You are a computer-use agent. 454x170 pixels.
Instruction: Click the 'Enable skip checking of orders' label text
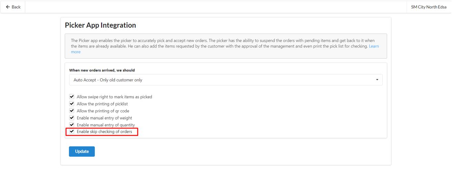pos(104,132)
